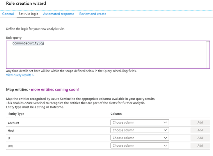Click the IP dropdown chevron arrow
Screen dimensions: 213x156
(165, 138)
